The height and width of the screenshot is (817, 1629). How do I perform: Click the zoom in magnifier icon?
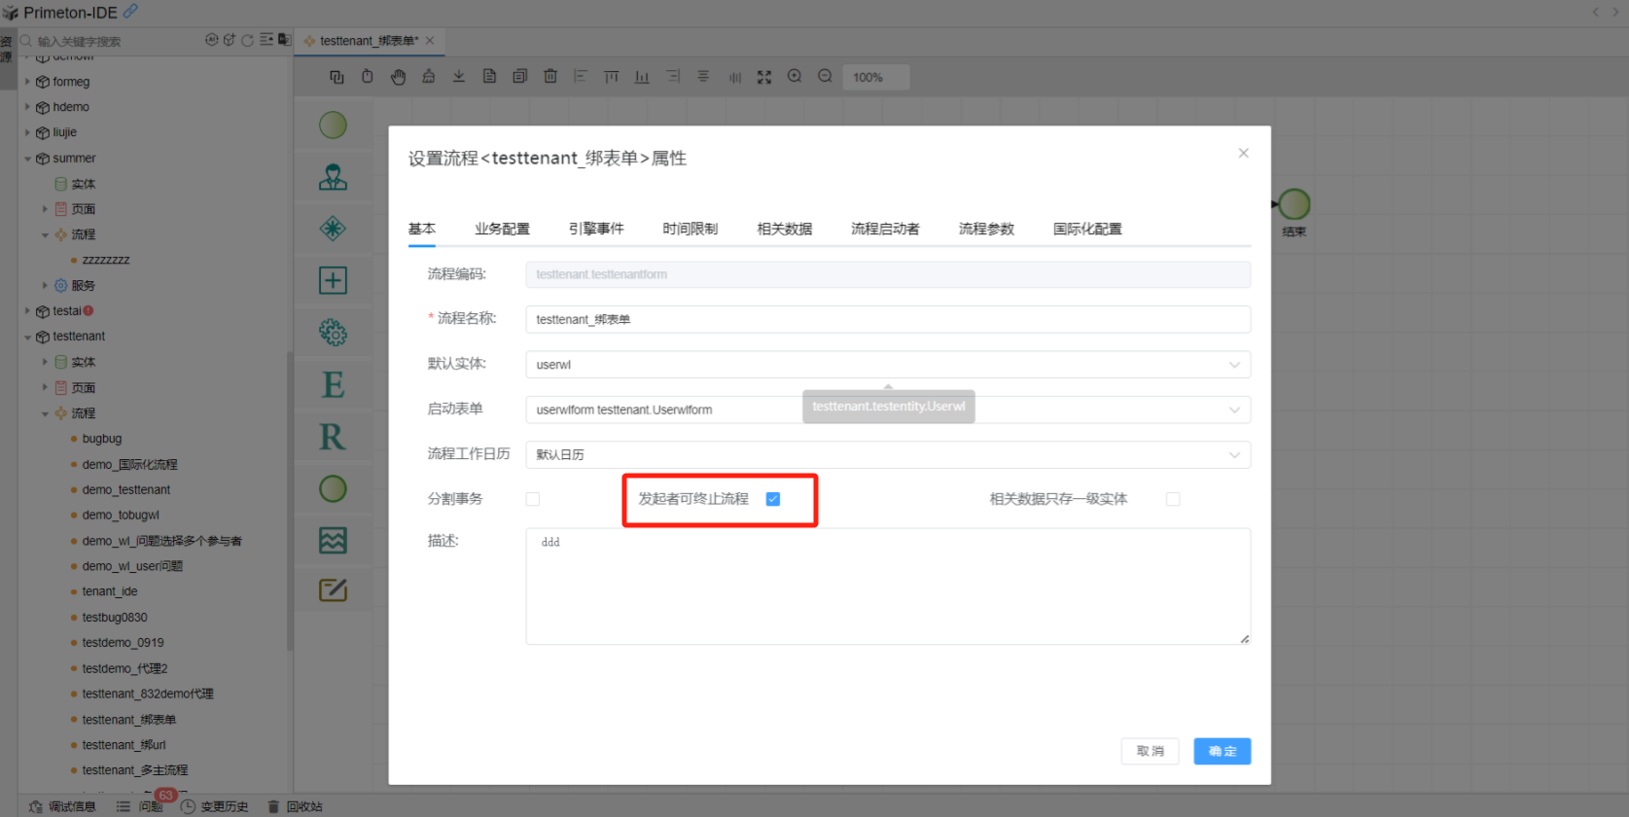795,77
